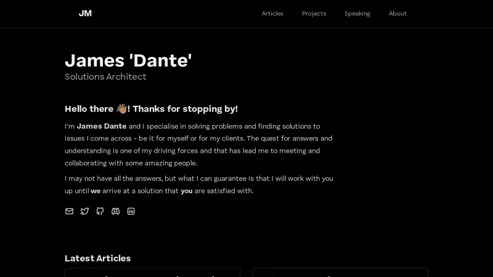Open the GitHub profile icon
The image size is (493, 277).
click(100, 211)
